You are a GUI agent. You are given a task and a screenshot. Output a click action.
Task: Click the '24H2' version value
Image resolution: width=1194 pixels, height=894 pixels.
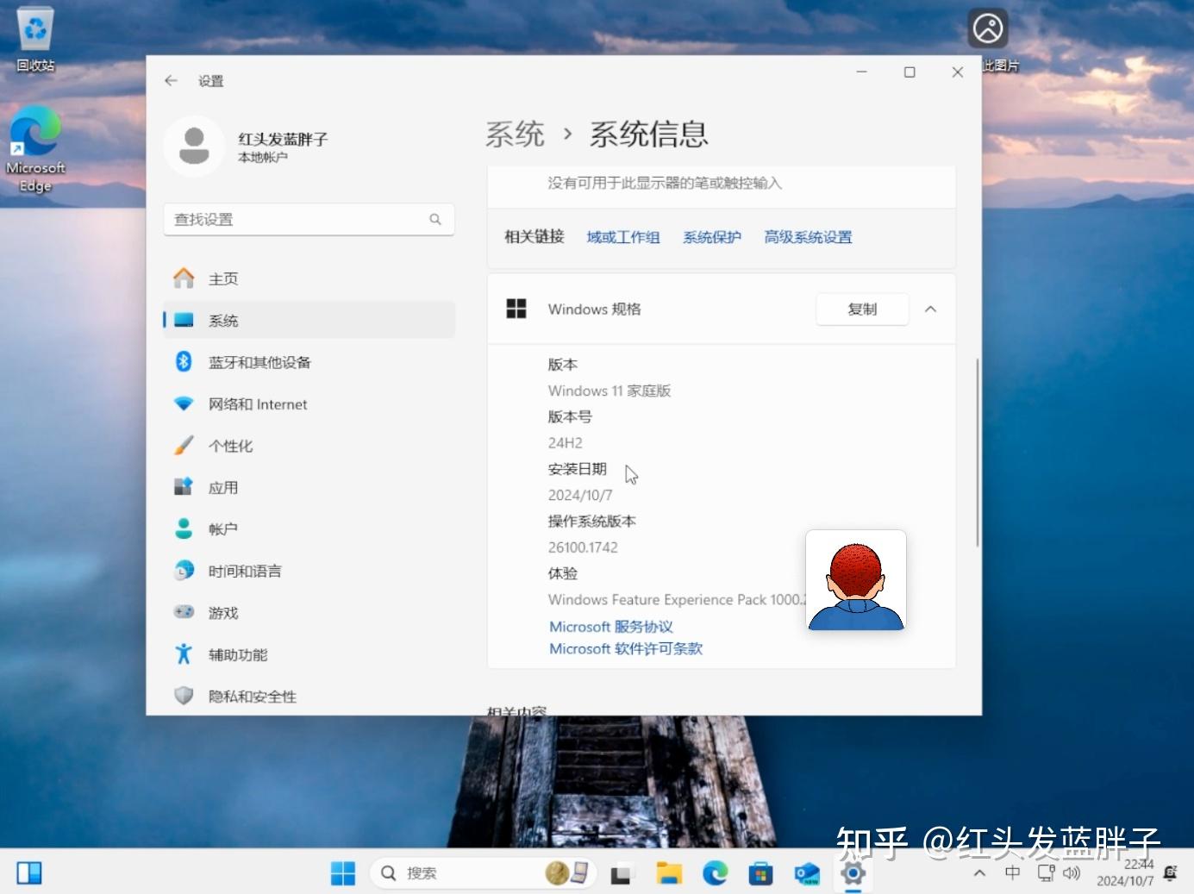[x=566, y=443]
